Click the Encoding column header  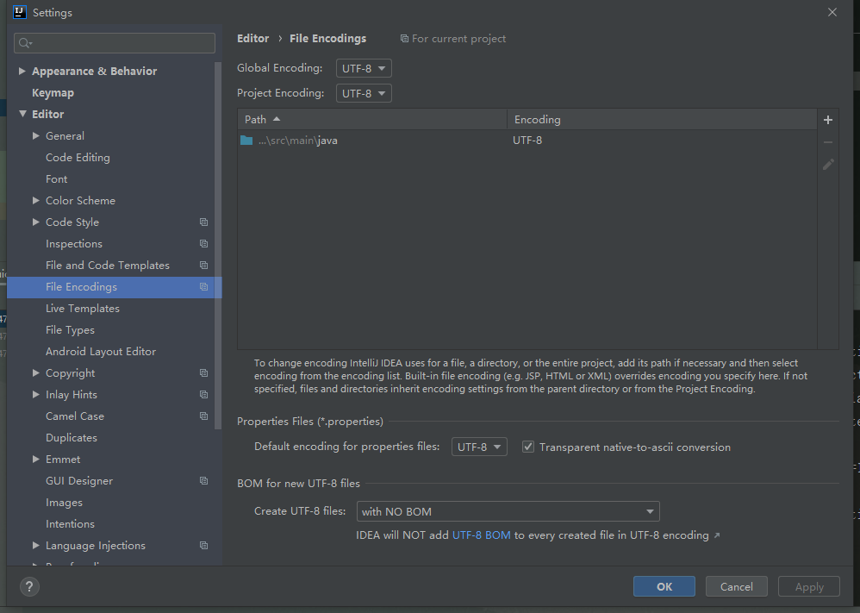(x=662, y=119)
